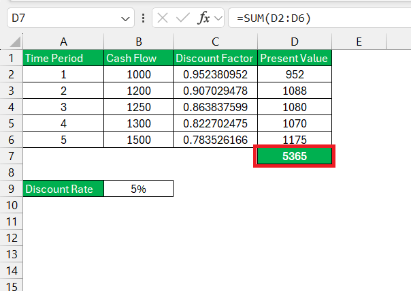Click the Time Period header cell

click(63, 58)
